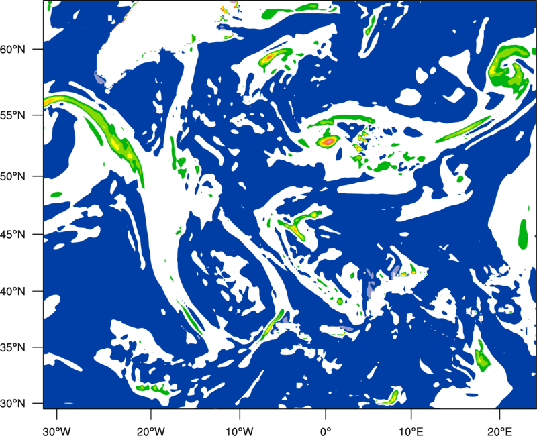537x436 pixels.
Task: Click the 35°N latitude label
Action: [13, 347]
